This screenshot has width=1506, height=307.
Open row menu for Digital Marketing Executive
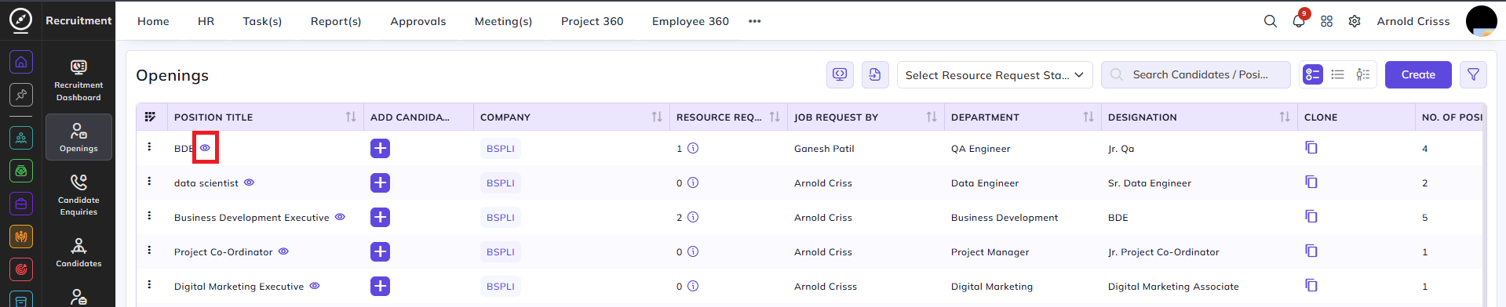click(149, 284)
